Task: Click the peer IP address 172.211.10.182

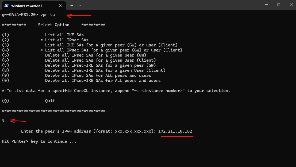Action: tap(175, 131)
